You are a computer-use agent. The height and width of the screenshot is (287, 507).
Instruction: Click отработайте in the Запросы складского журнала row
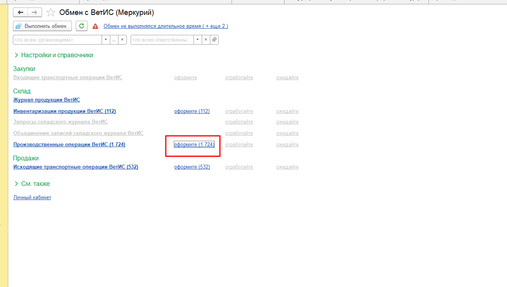pyautogui.click(x=239, y=122)
